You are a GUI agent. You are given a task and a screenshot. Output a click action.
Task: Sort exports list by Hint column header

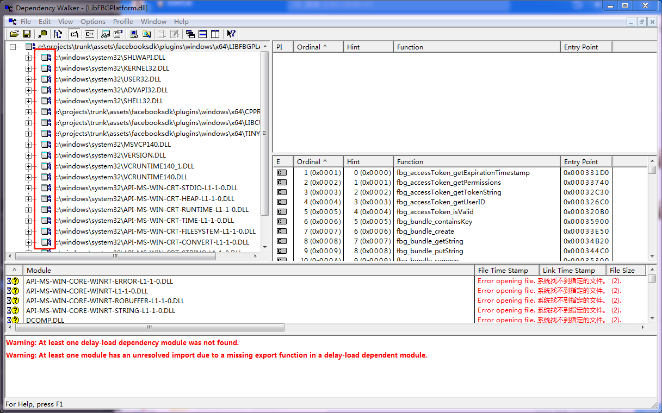click(x=368, y=161)
